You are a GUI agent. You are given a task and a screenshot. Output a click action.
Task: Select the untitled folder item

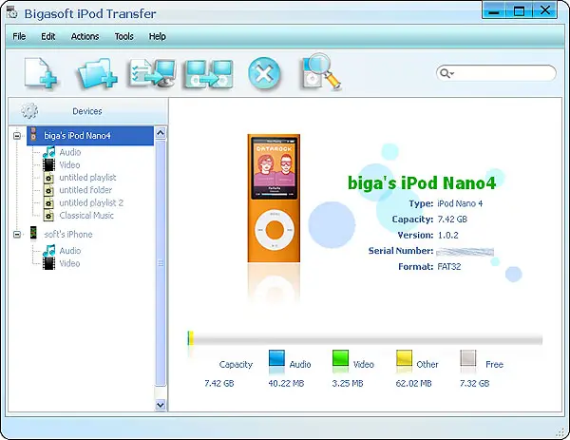click(x=85, y=190)
